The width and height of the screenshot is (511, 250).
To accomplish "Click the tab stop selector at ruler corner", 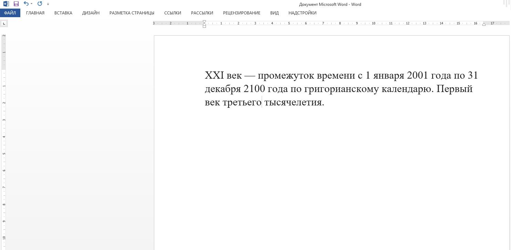I will click(x=4, y=23).
